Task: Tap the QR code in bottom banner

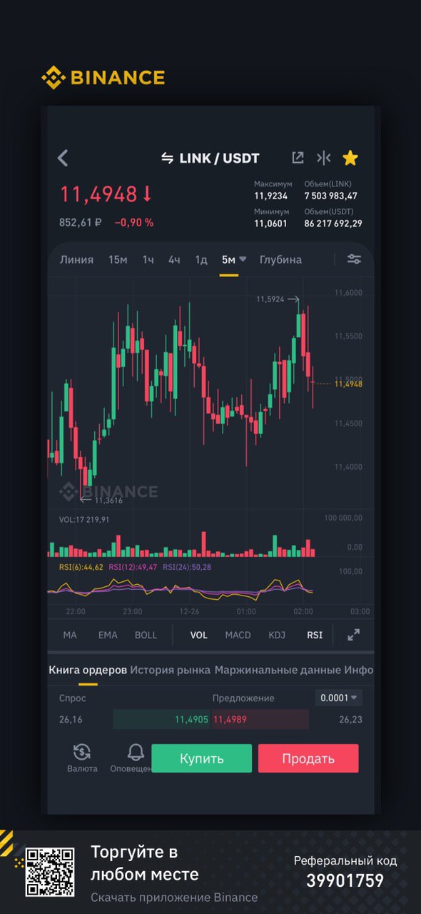Action: [50, 872]
